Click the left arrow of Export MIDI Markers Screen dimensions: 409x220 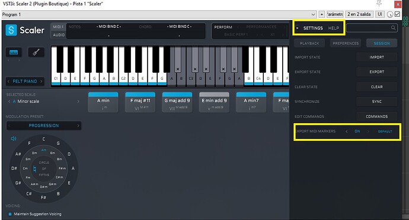coord(346,131)
